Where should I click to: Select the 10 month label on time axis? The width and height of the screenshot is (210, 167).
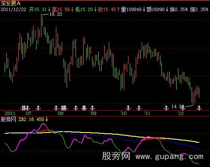tap(124, 113)
